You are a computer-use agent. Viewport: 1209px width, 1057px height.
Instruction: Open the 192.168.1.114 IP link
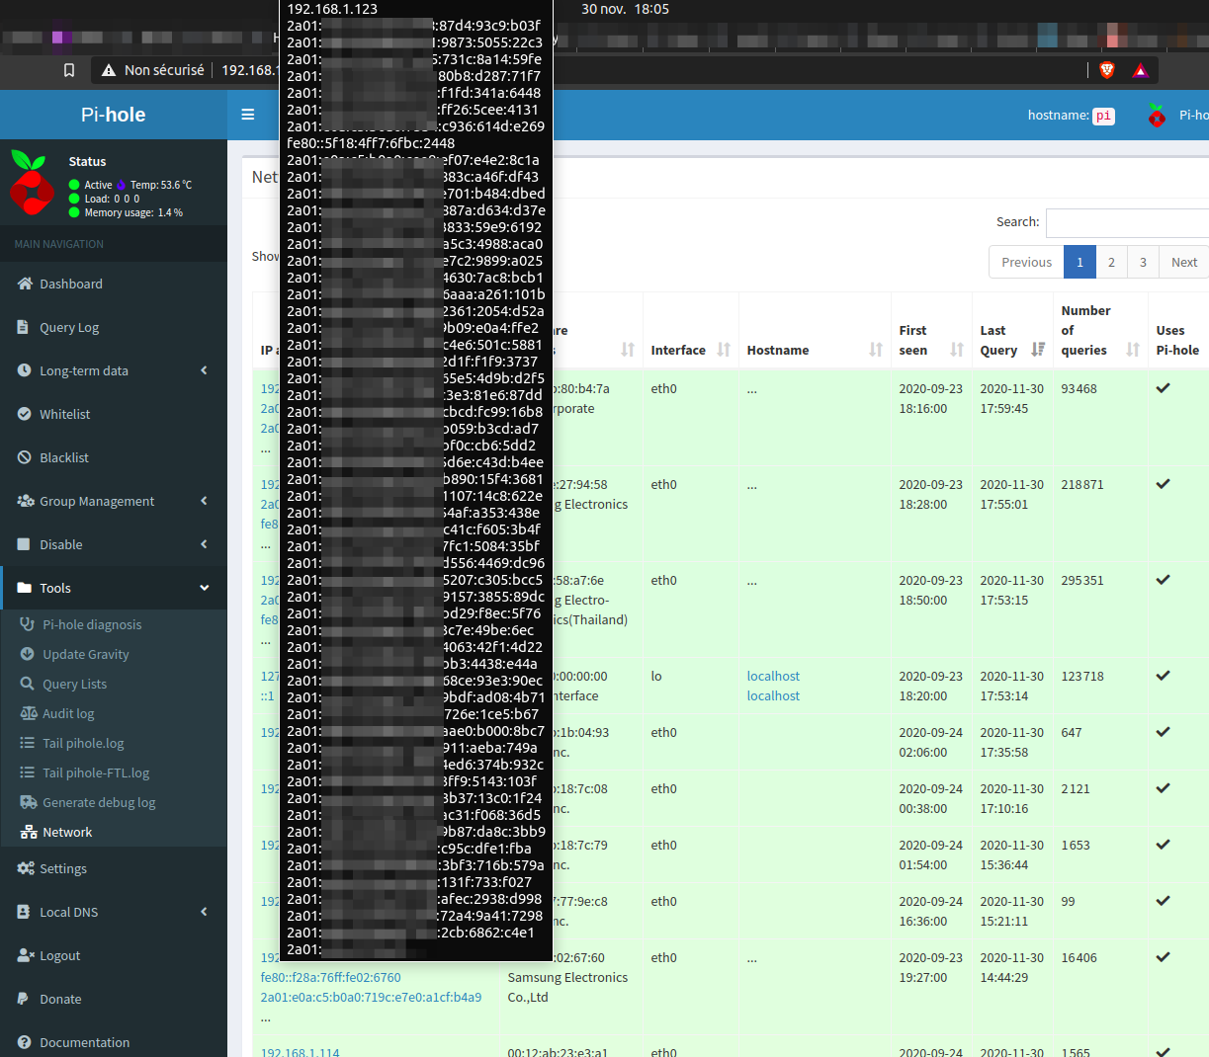tap(300, 1053)
